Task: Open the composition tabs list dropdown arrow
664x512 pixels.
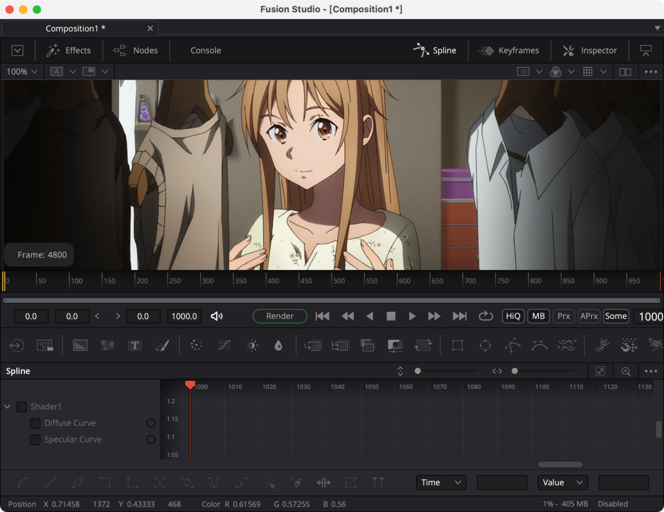Action: (x=657, y=28)
